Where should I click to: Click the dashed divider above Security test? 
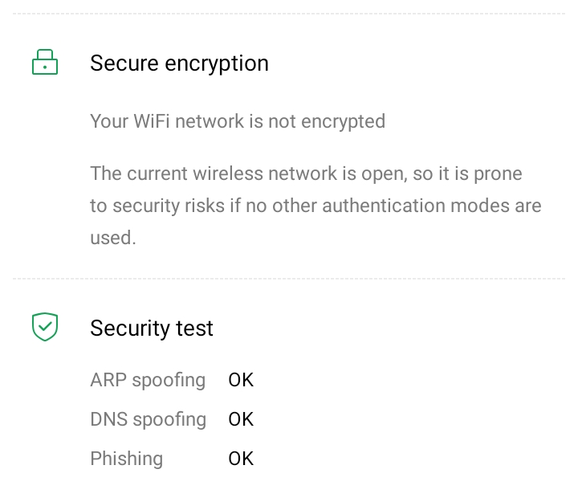click(x=289, y=279)
